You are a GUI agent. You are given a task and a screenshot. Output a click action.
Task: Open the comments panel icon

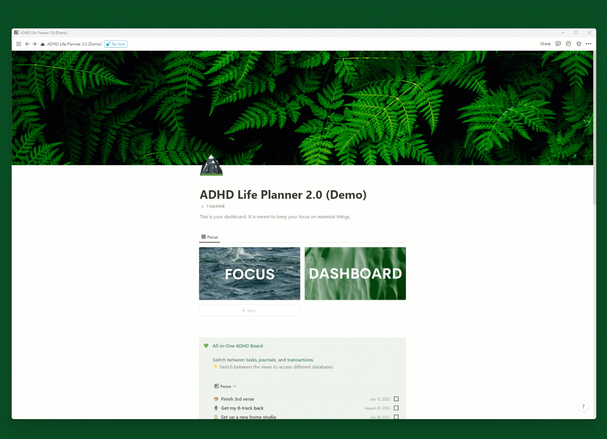click(558, 44)
